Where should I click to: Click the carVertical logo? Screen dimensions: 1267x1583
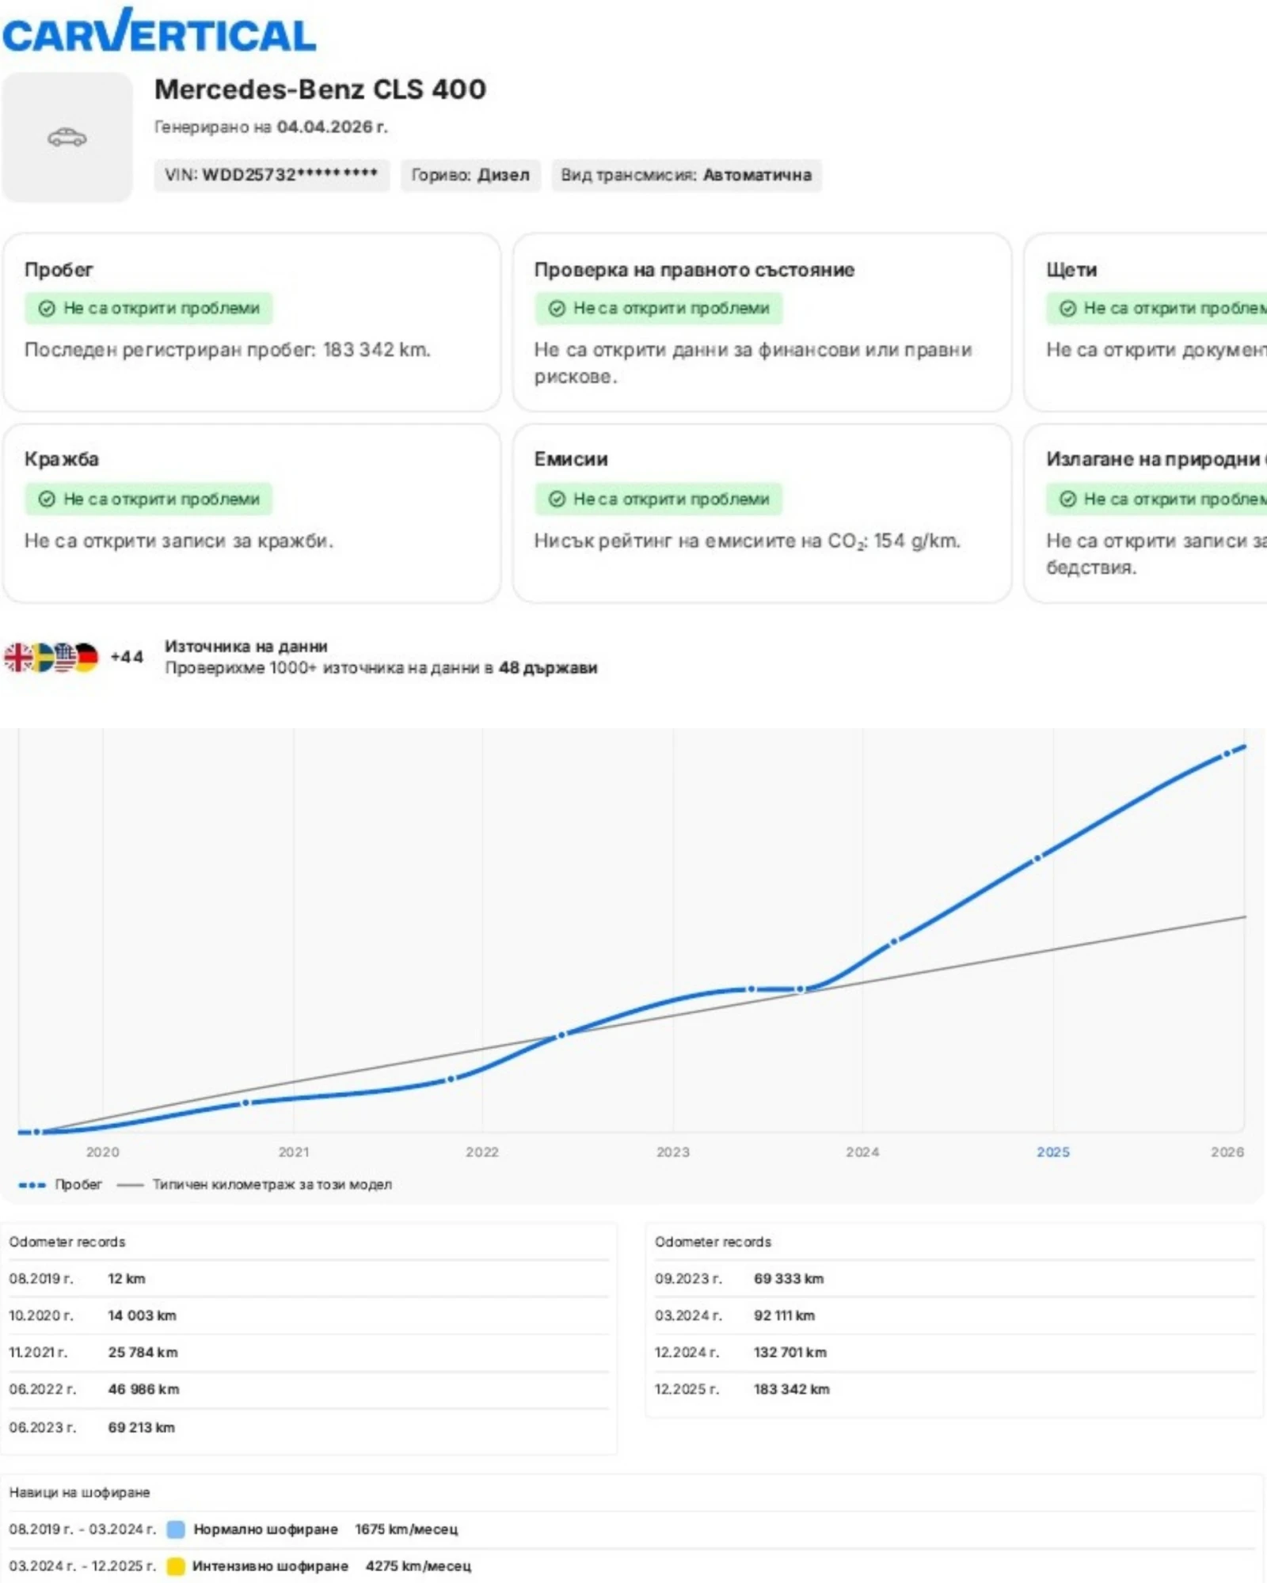pos(159,31)
